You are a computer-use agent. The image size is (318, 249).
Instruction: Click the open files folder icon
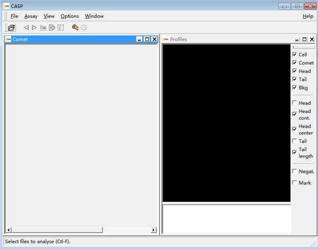tap(12, 28)
